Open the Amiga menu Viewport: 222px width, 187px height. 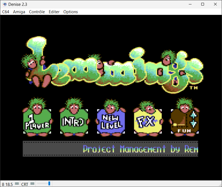19,12
